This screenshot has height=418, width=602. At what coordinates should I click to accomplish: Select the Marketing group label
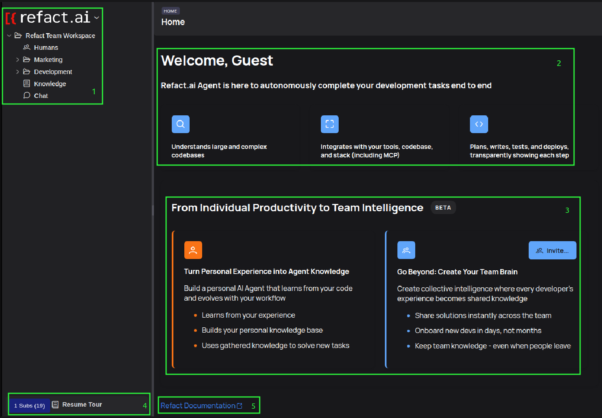click(x=48, y=59)
